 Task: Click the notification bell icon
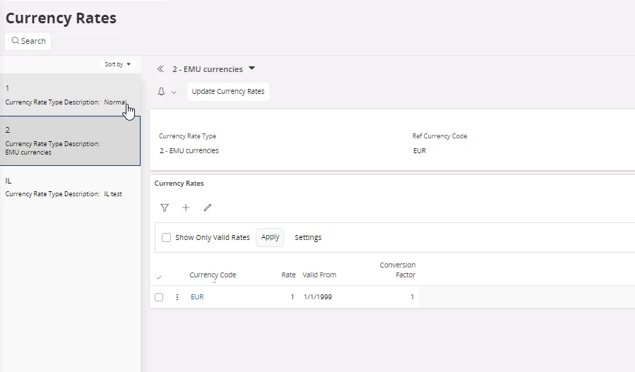[x=161, y=92]
